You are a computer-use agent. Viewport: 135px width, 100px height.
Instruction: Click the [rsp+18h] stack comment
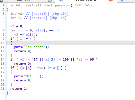click(40, 14)
